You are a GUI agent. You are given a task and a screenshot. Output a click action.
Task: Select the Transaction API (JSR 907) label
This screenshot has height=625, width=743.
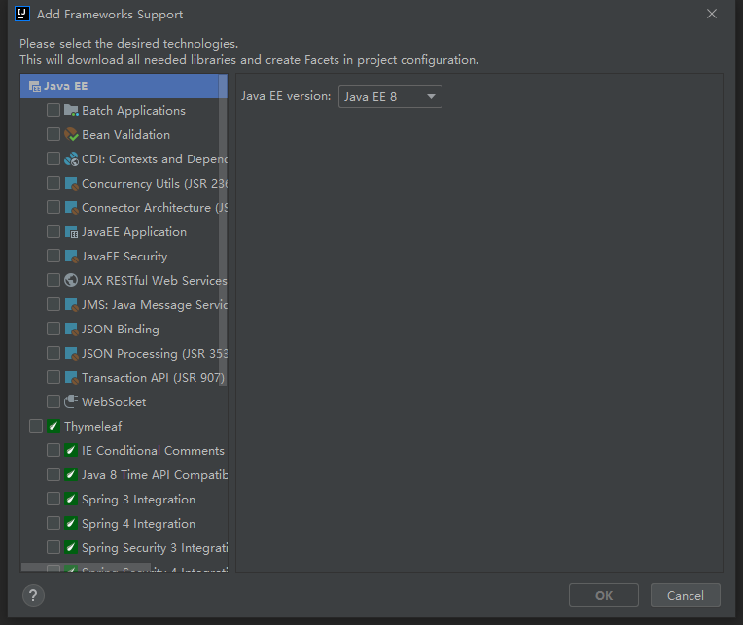point(153,378)
